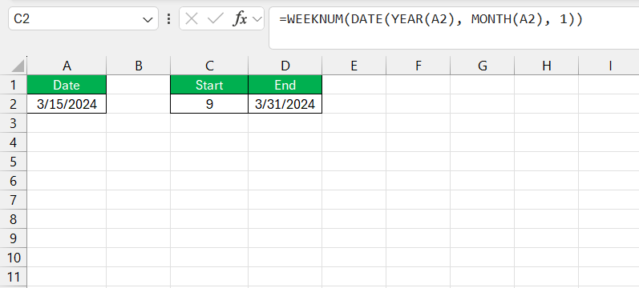Click the cell with value 9

pyautogui.click(x=209, y=104)
